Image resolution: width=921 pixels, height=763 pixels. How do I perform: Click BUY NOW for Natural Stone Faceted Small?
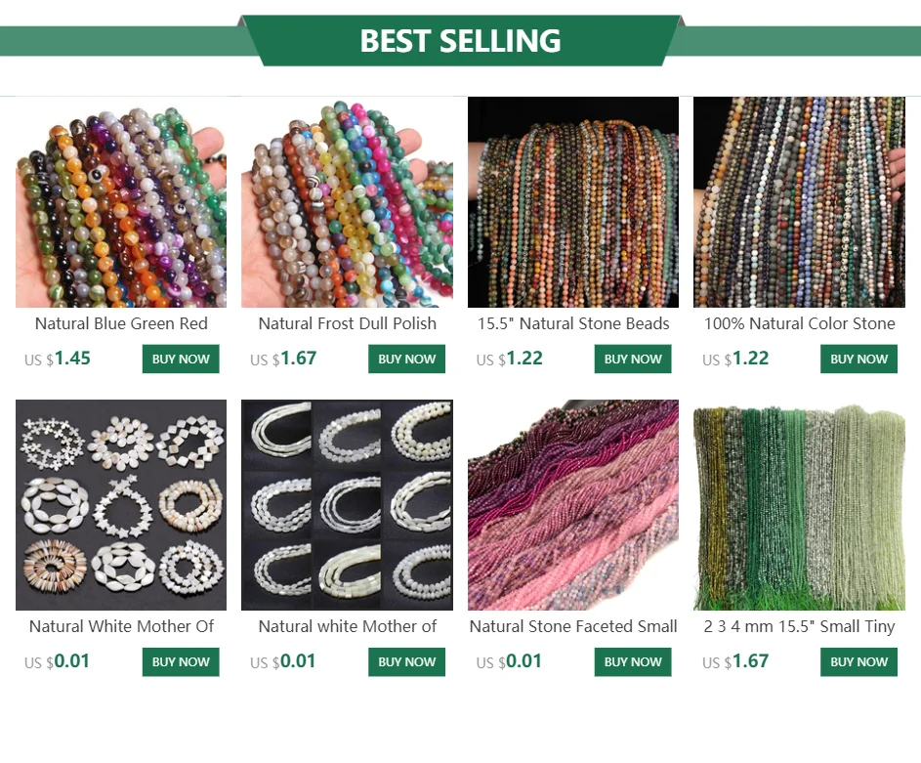tap(633, 662)
